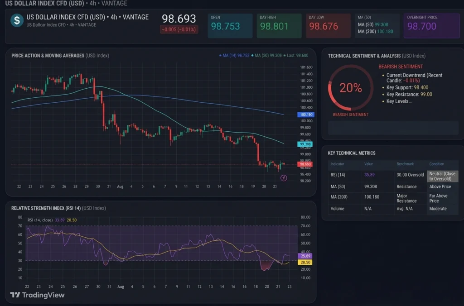Click the RELATIVE STRENGTH INDEX (RSI 14) title

coord(46,208)
